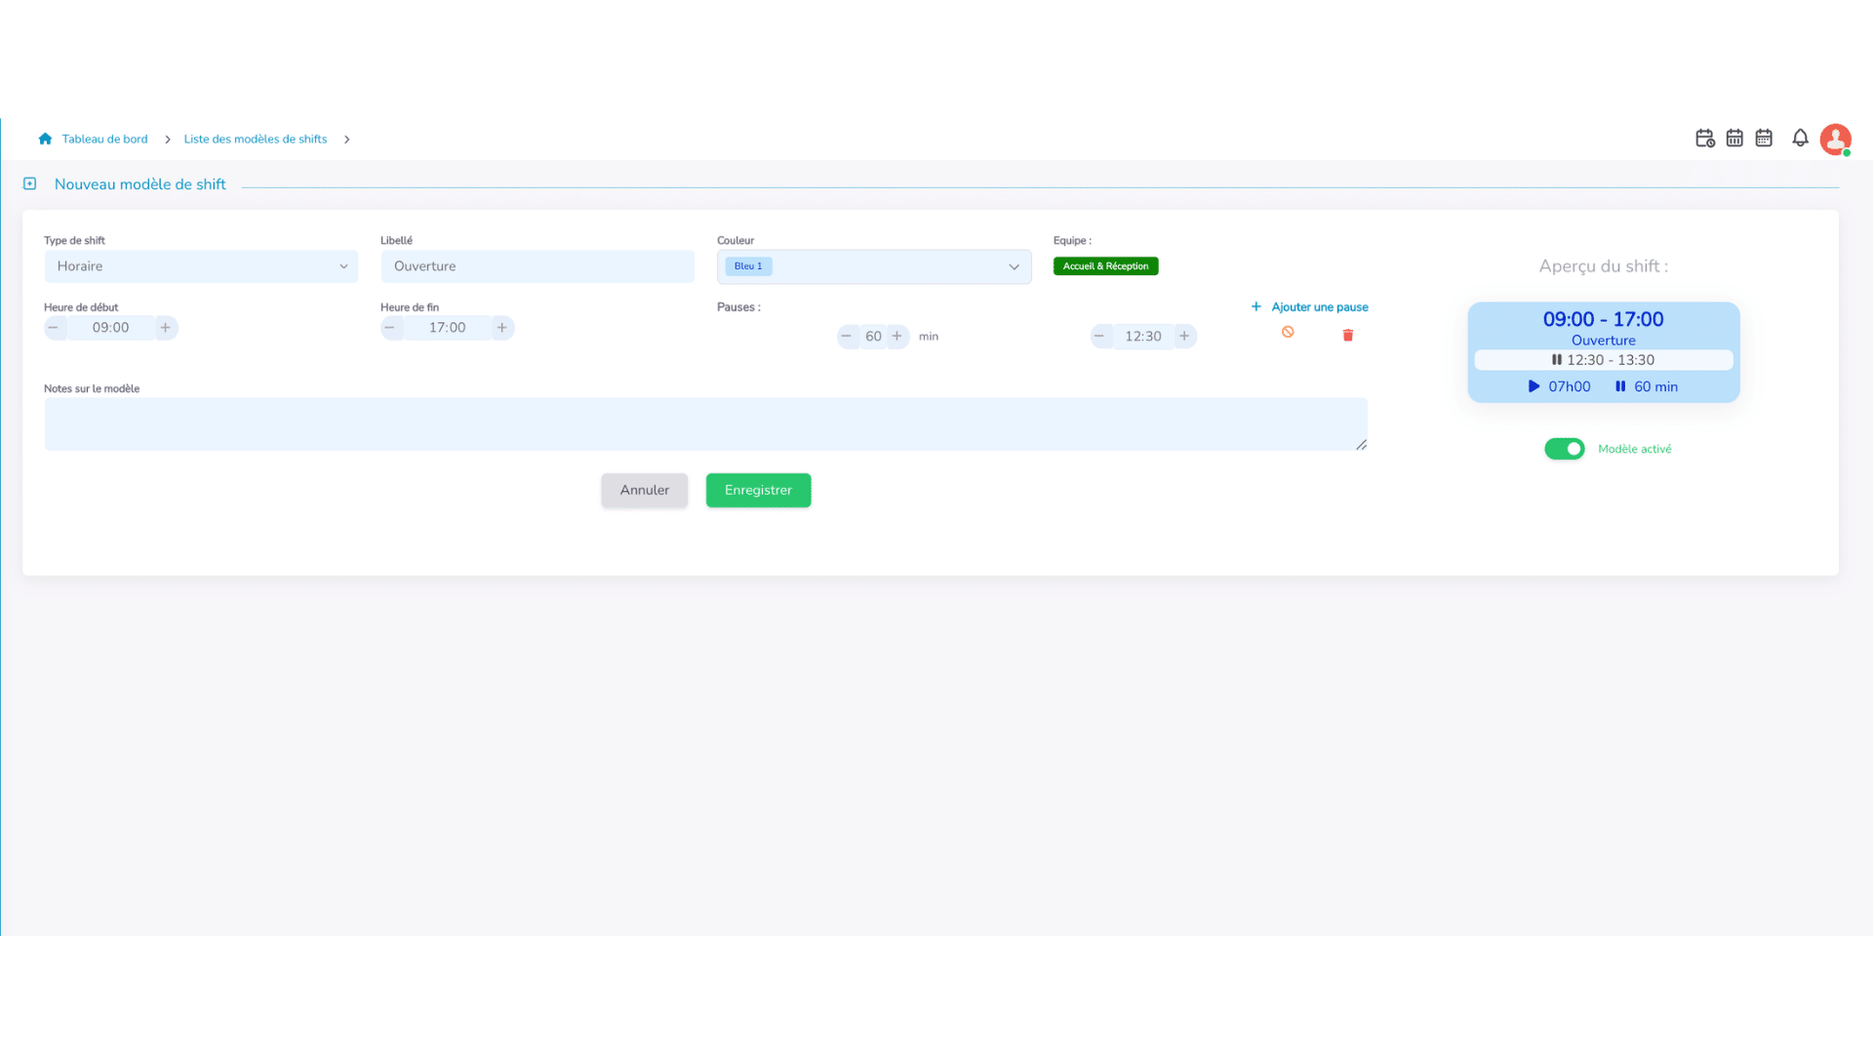This screenshot has width=1873, height=1054.
Task: Click Accueil & Réception team tag
Action: [x=1105, y=266]
